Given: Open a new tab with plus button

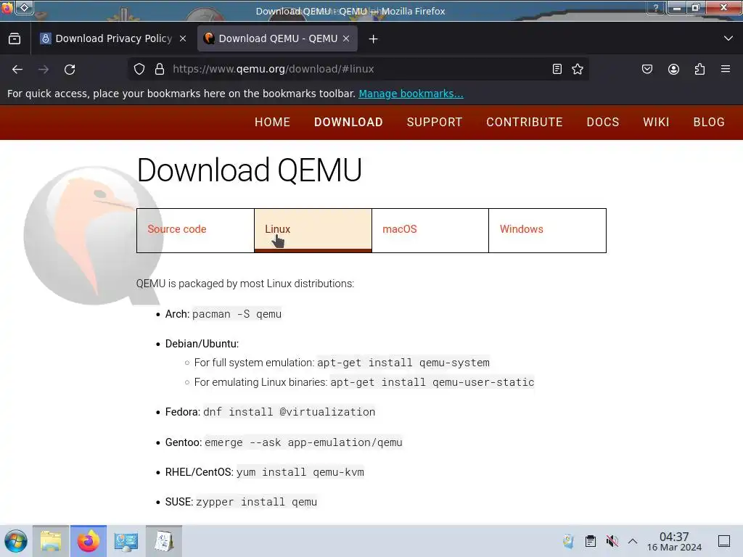Looking at the screenshot, I should (x=374, y=39).
